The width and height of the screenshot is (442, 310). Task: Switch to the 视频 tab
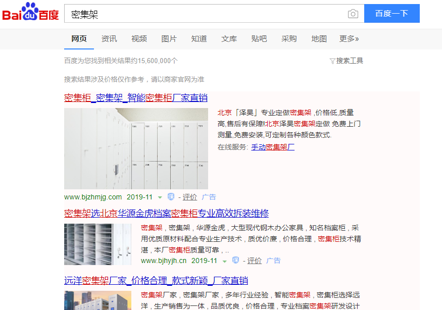[139, 39]
